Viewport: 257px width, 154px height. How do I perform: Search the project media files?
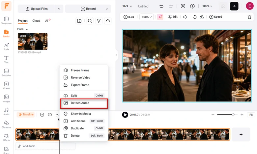[90, 21]
